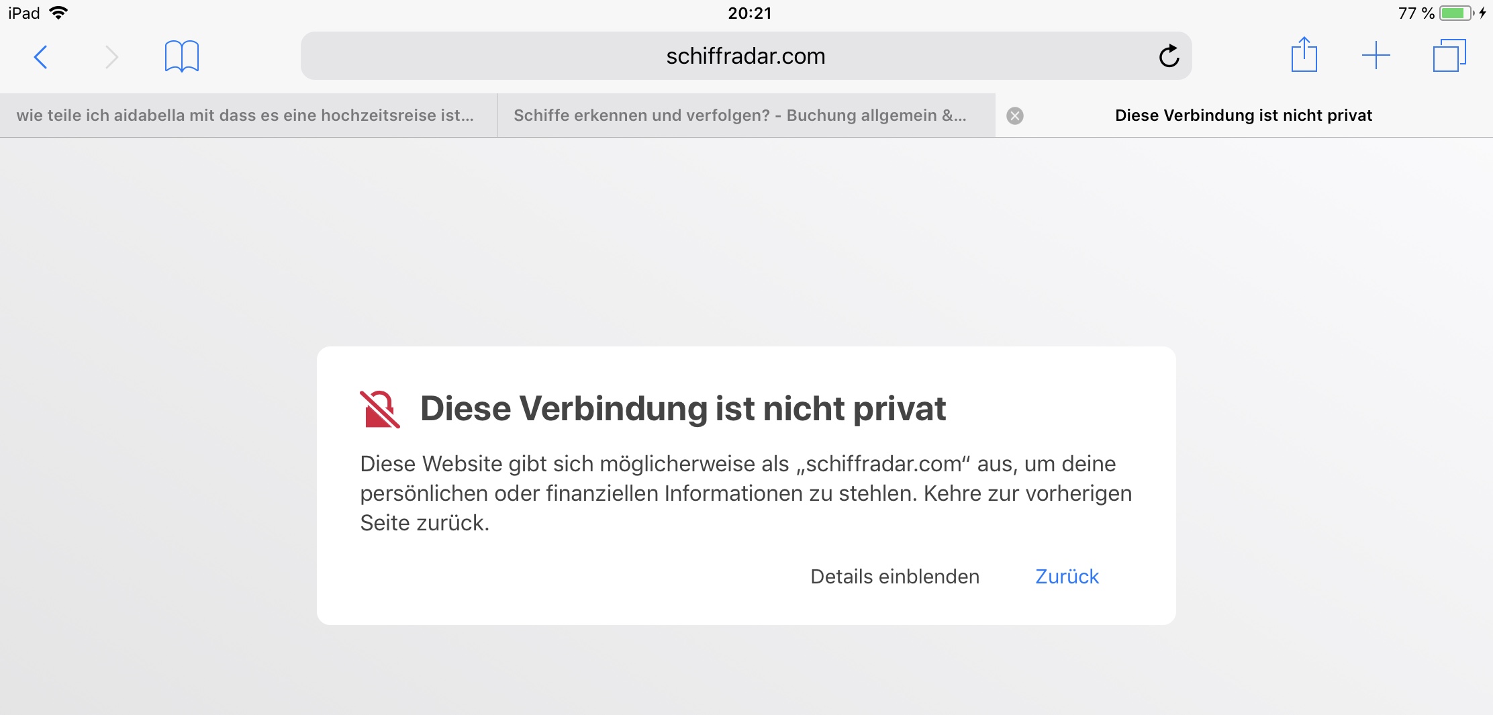Expand 'Details einblenden' in warning
1493x715 pixels.
pos(895,577)
